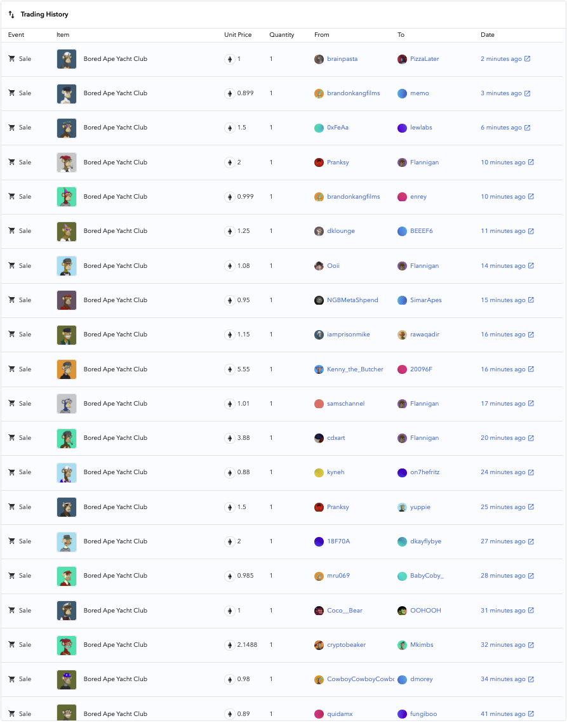The width and height of the screenshot is (567, 723).
Task: Open buyer profile dmorey
Action: pos(422,679)
